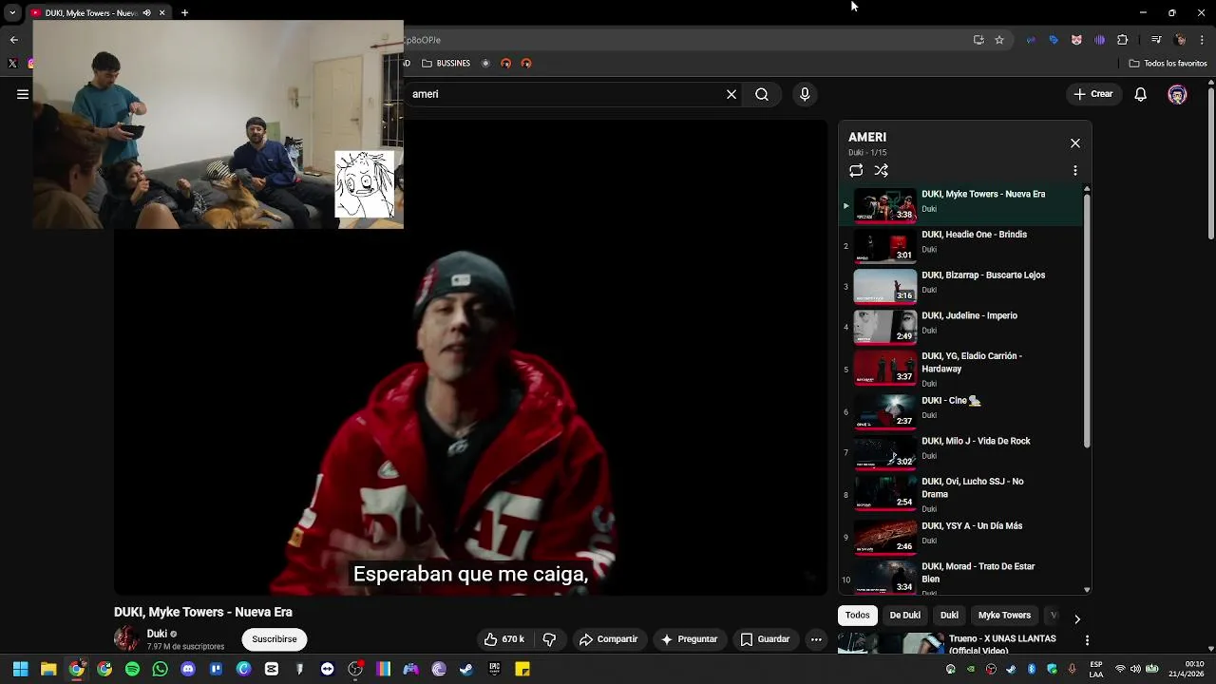
Task: Clear the 'ameri' search text
Action: point(731,94)
